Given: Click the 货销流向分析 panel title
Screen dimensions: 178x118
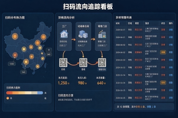Looking at the screenshot, I should (x=66, y=18).
